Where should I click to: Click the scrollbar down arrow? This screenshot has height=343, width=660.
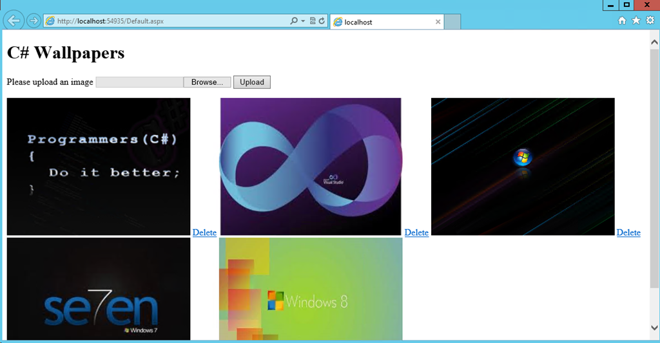(x=654, y=328)
